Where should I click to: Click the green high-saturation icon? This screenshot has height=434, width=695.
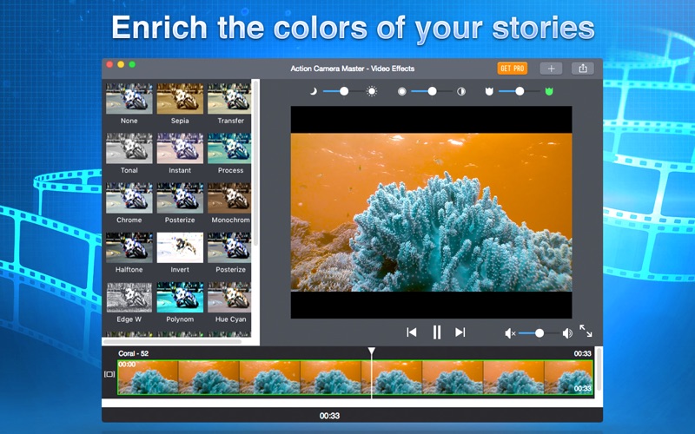tap(549, 91)
